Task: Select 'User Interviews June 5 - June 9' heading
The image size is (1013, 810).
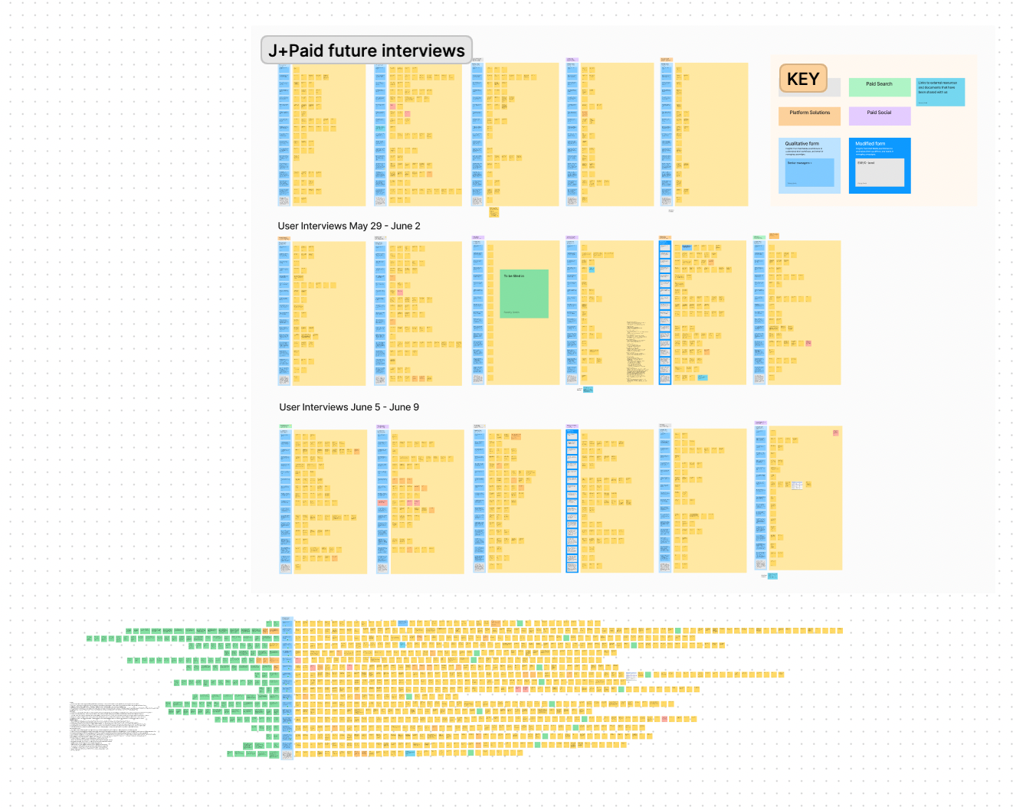Action: pos(349,407)
